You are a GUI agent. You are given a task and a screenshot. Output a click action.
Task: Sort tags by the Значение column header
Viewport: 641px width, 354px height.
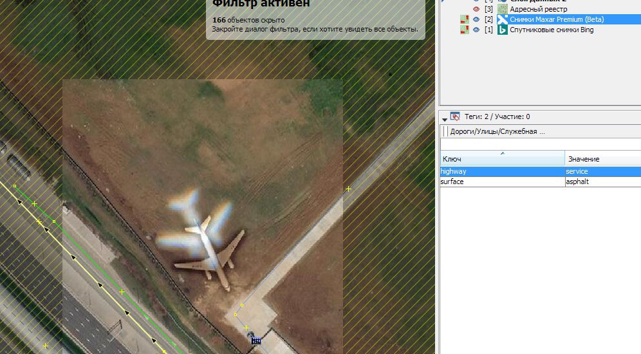(x=603, y=158)
